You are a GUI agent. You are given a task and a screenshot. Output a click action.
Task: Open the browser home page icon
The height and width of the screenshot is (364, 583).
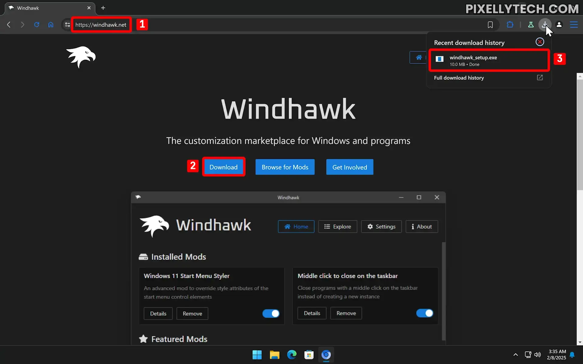coord(51,25)
